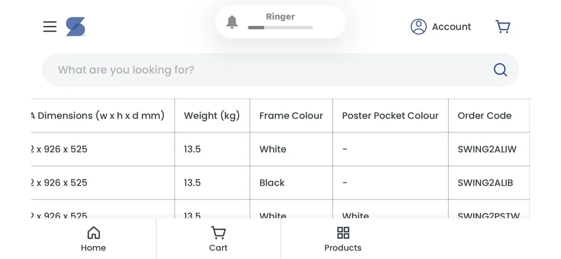Click the Frame Colour column header

pos(291,116)
